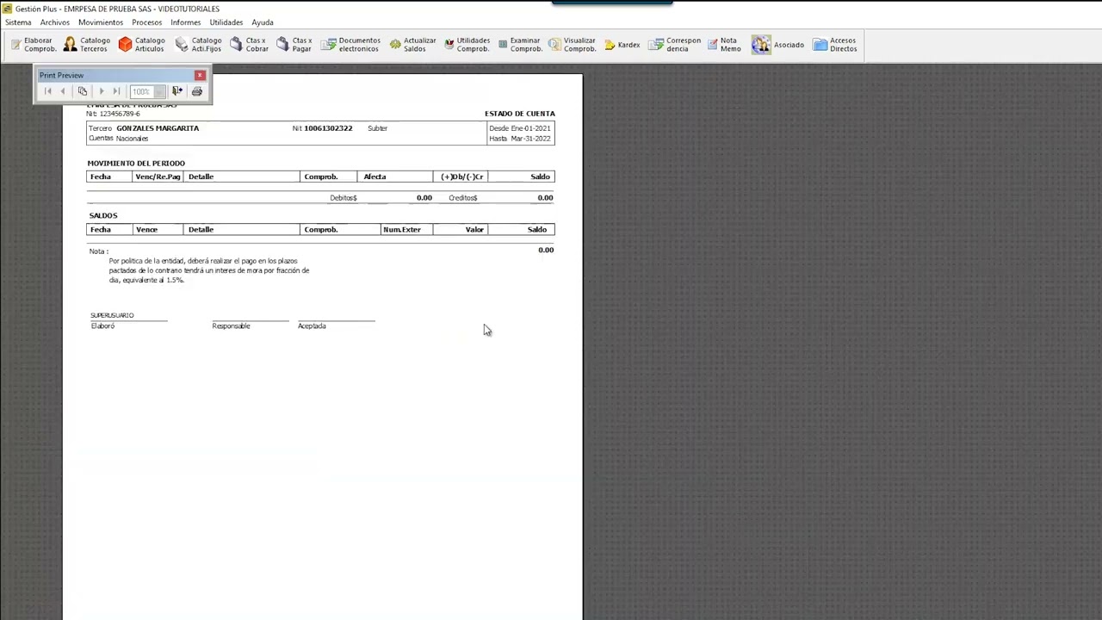Click GONZALES MARGARITA name in report
This screenshot has width=1102, height=620.
pos(158,128)
